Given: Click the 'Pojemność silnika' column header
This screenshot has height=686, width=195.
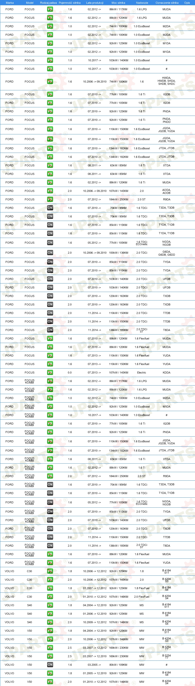Looking at the screenshot, I should coord(70,3).
